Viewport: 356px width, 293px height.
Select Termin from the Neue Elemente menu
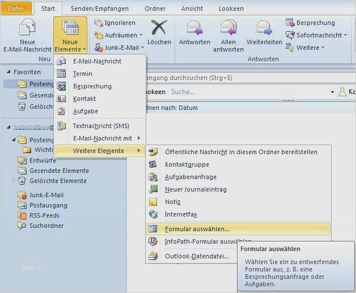[83, 74]
